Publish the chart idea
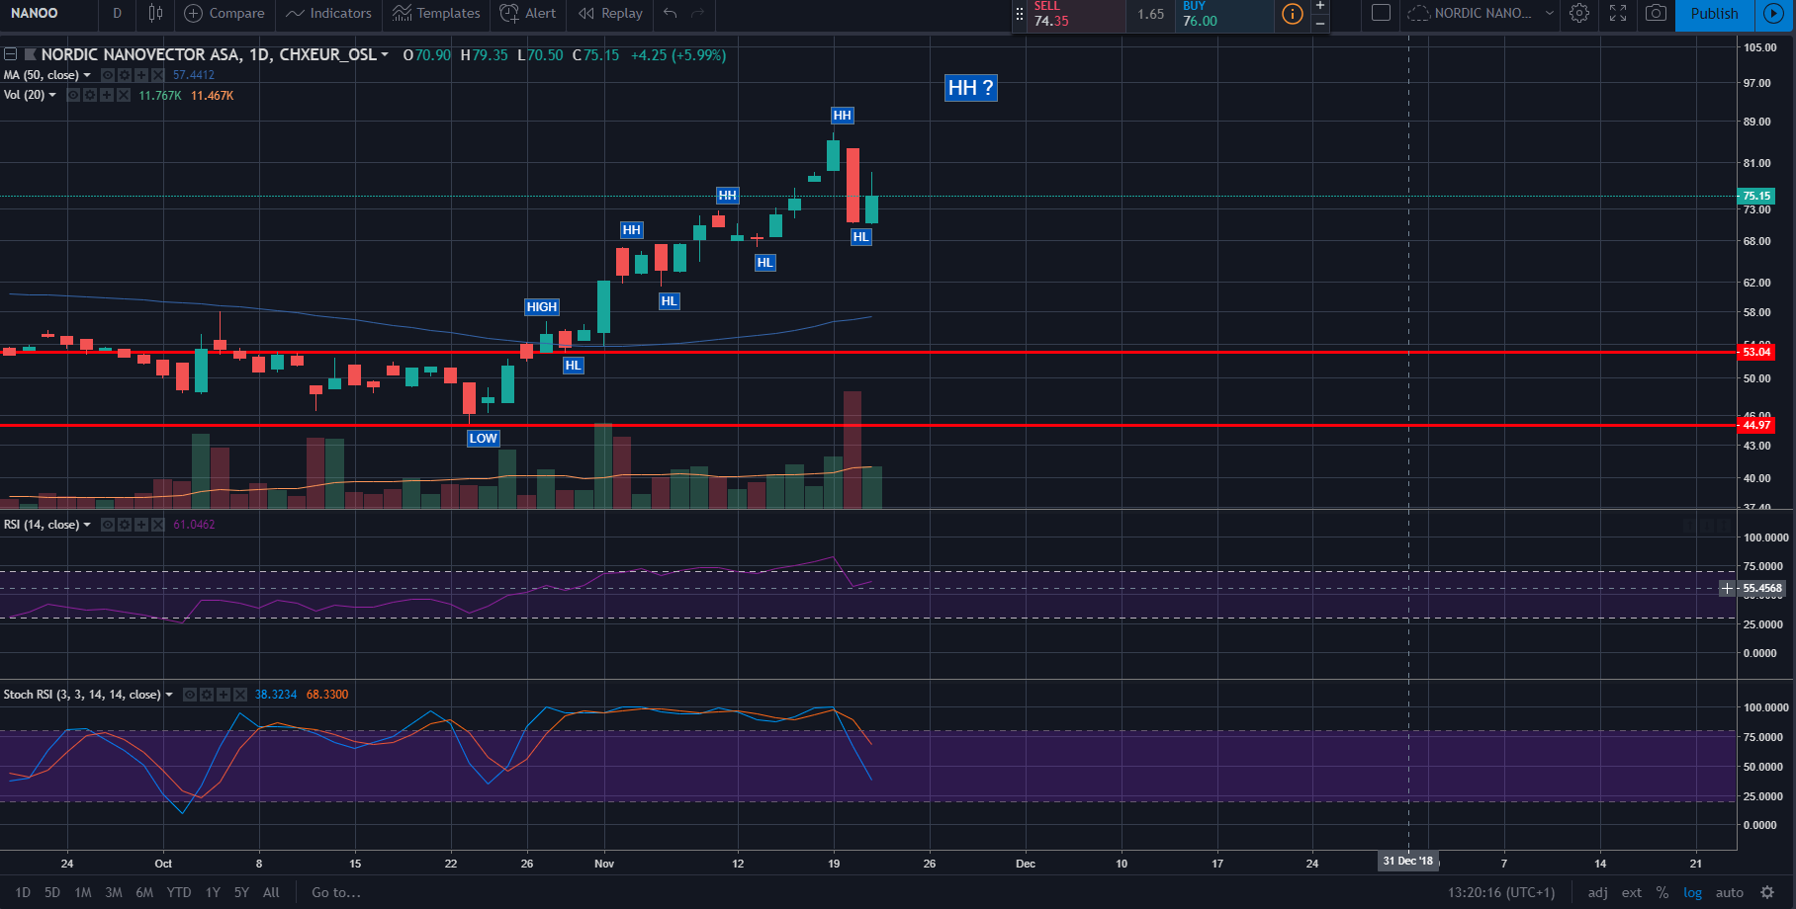This screenshot has width=1796, height=909. (1714, 14)
